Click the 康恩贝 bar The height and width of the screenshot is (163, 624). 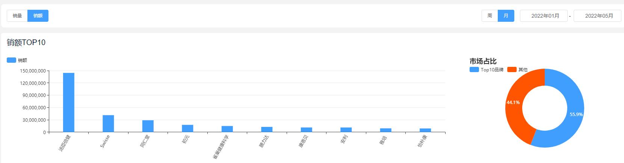tap(307, 130)
